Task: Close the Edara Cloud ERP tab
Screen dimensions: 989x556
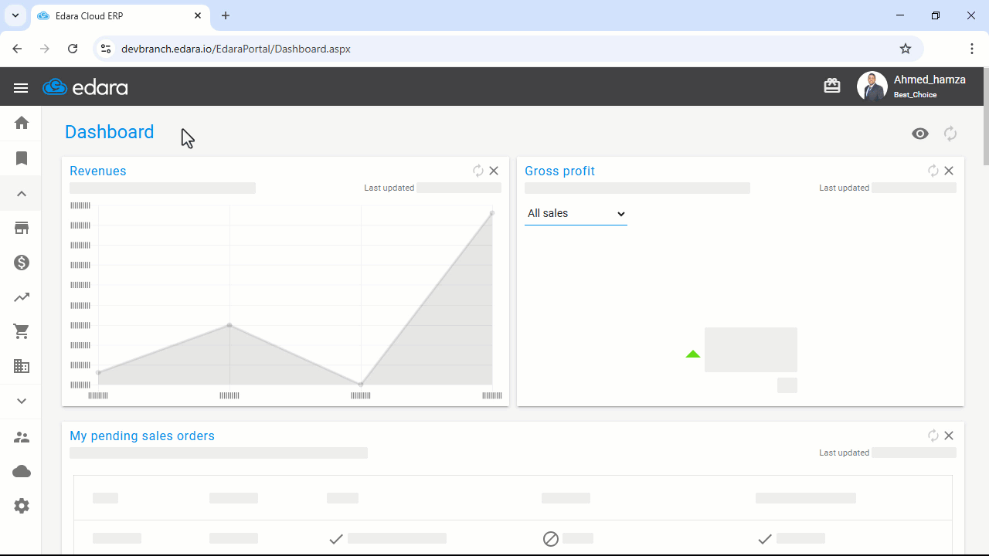Action: [199, 15]
